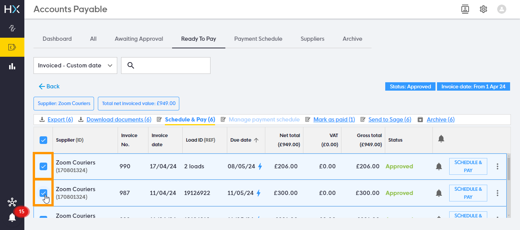
Task: Click Schedule & Pay button for invoice 990
Action: (468, 166)
